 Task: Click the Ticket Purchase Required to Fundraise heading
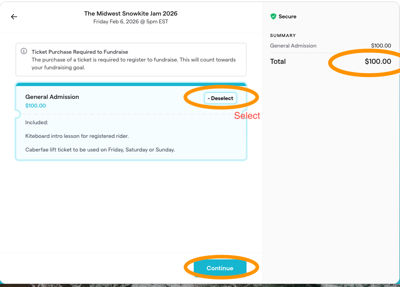click(80, 52)
